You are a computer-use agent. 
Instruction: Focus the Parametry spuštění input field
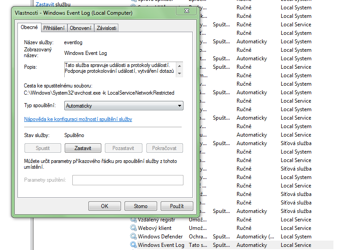pos(128,180)
